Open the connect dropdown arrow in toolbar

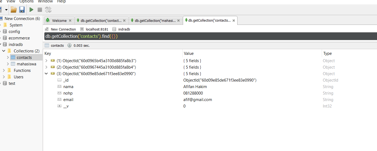point(6,10)
